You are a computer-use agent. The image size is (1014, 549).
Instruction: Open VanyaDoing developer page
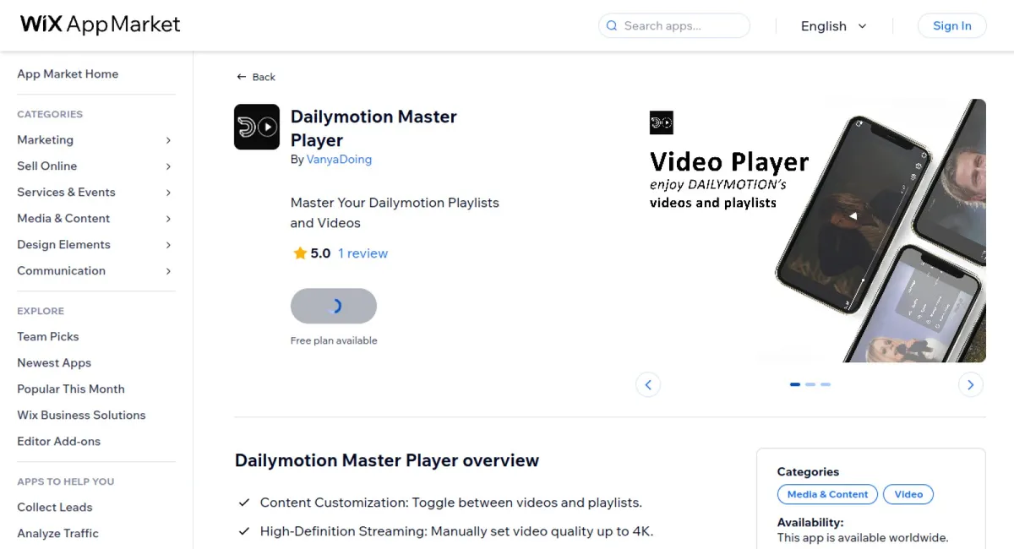[339, 160]
